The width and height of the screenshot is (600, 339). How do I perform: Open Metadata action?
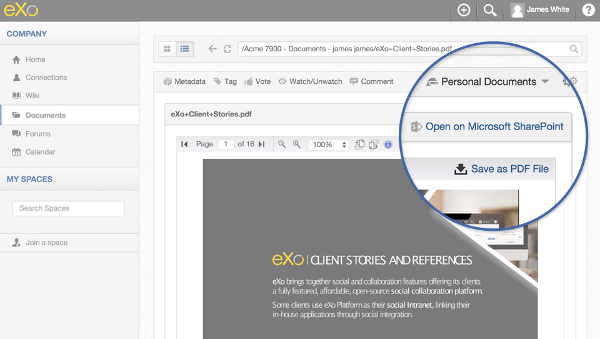click(x=184, y=81)
